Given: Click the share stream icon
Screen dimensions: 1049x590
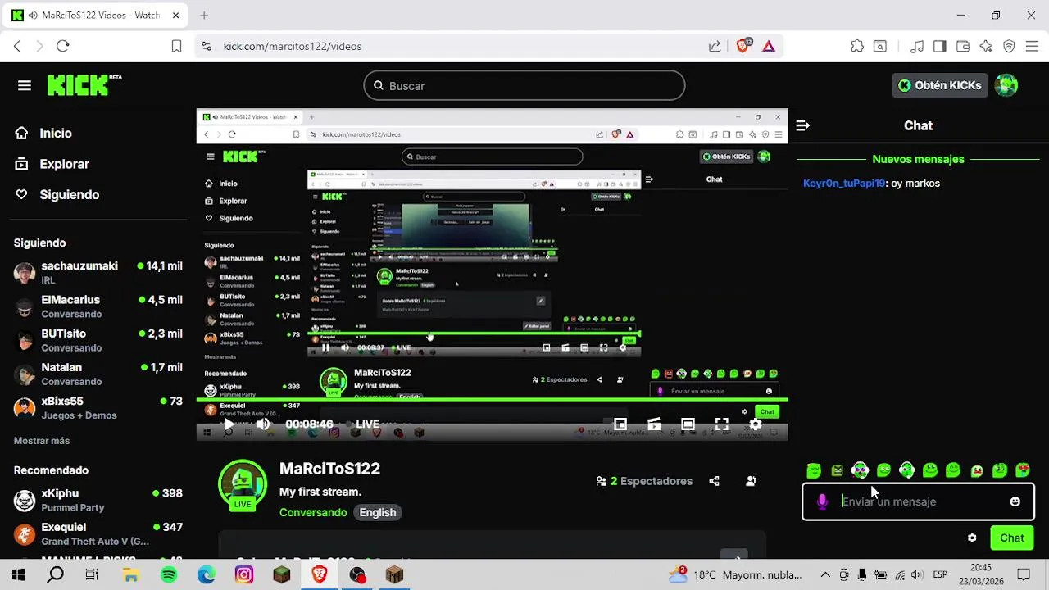Looking at the screenshot, I should click(x=714, y=481).
